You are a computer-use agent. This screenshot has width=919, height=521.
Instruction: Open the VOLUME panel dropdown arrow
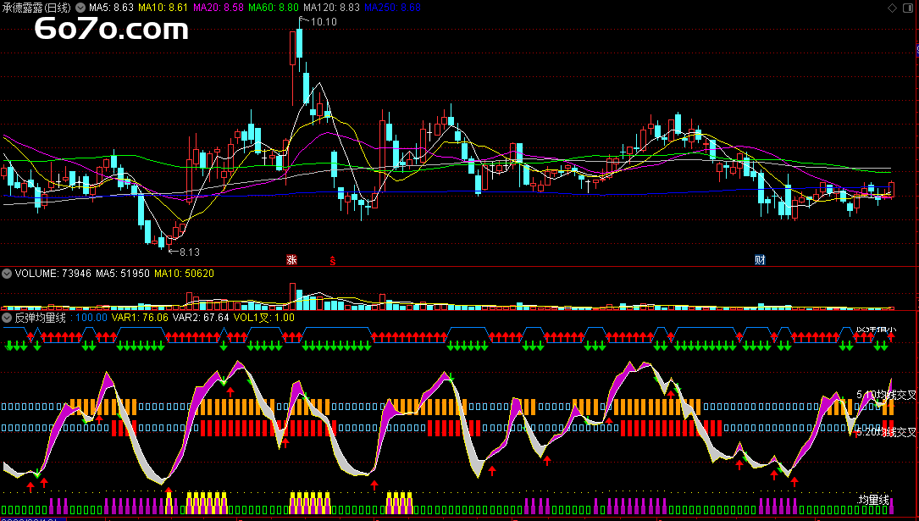7,274
